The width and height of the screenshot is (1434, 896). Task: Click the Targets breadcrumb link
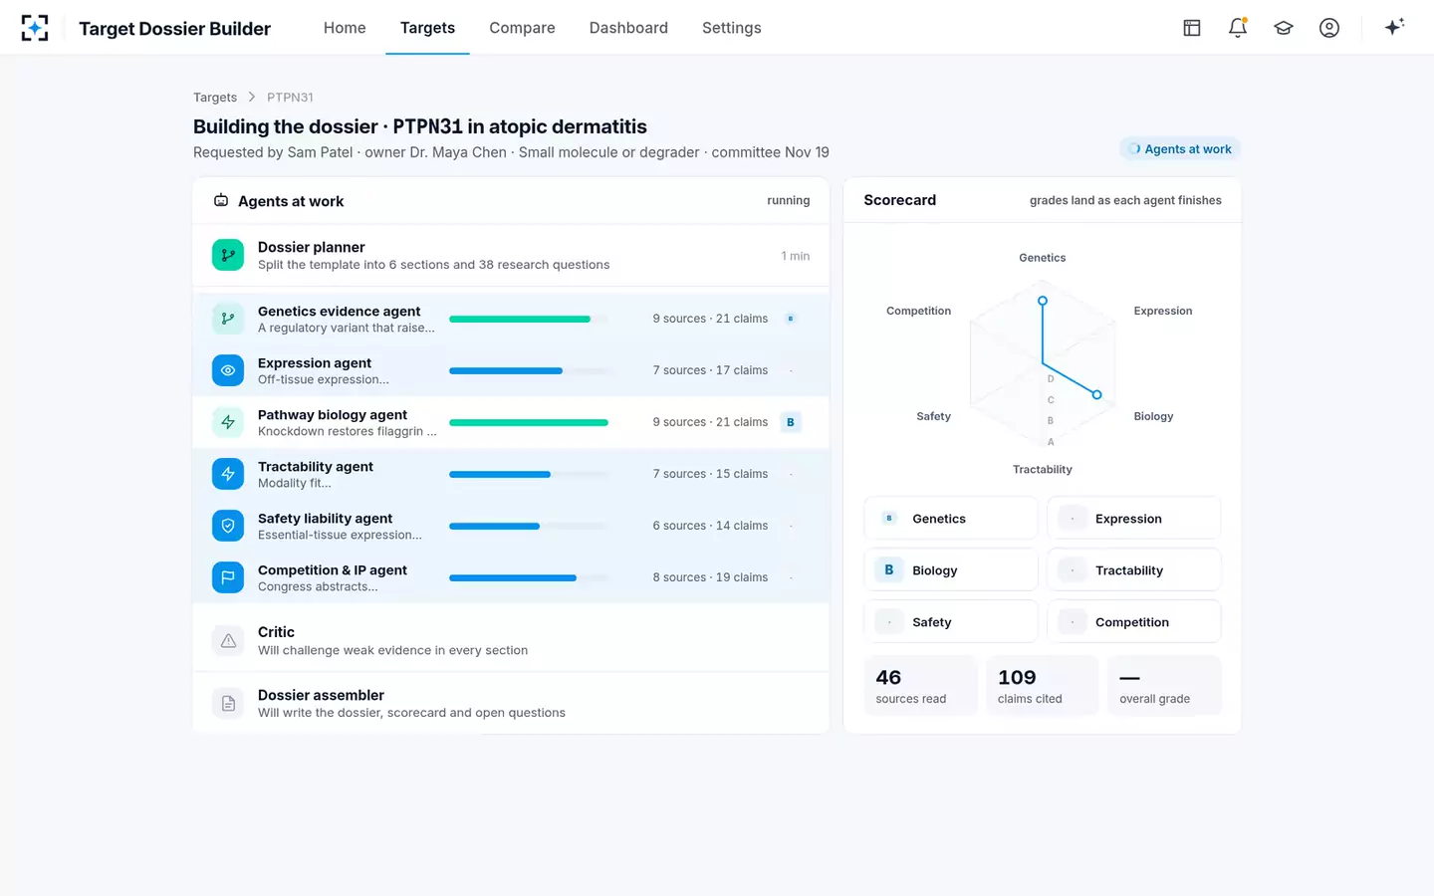click(215, 97)
